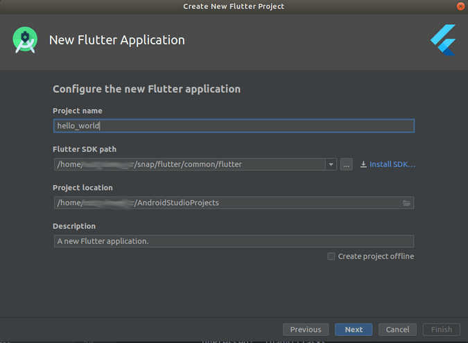The image size is (468, 343).
Task: Cancel the new Flutter project wizard
Action: 397,330
